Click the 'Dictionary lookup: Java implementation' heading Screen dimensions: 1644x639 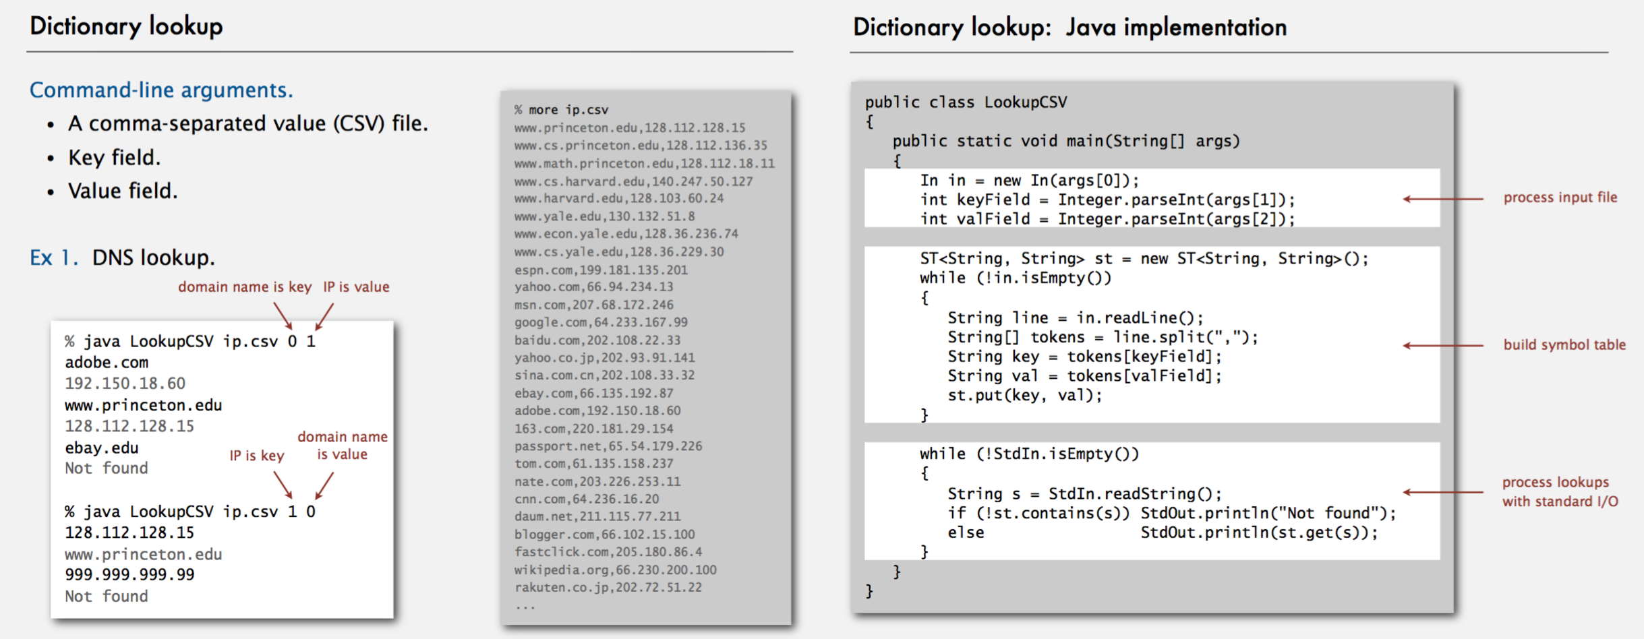(1070, 28)
